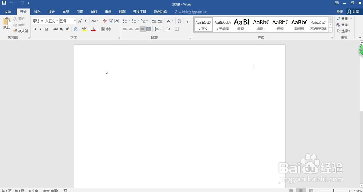Apply character border icon

coord(117,21)
